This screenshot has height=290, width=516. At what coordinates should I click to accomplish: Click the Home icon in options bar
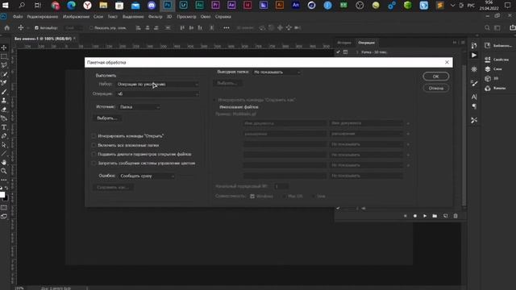7,28
